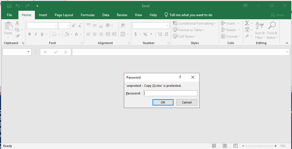The width and height of the screenshot is (292, 149).
Task: Switch to the View tab
Action: [138, 15]
